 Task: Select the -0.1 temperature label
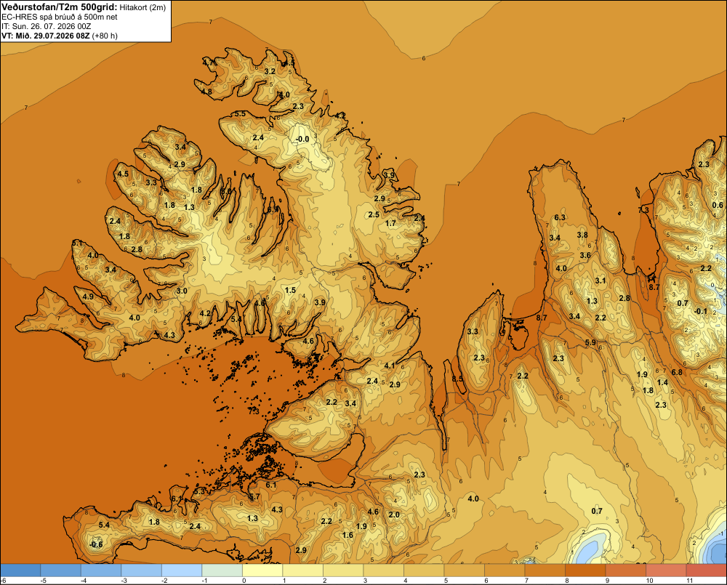point(701,311)
